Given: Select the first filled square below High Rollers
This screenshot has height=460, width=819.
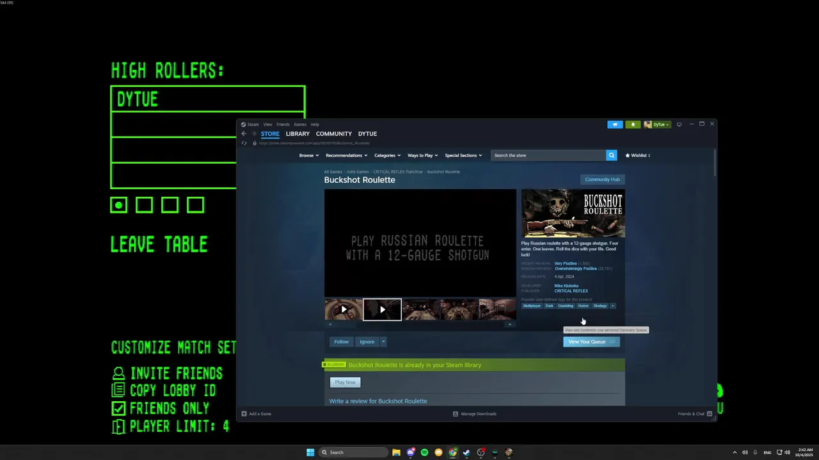Looking at the screenshot, I should coord(118,205).
